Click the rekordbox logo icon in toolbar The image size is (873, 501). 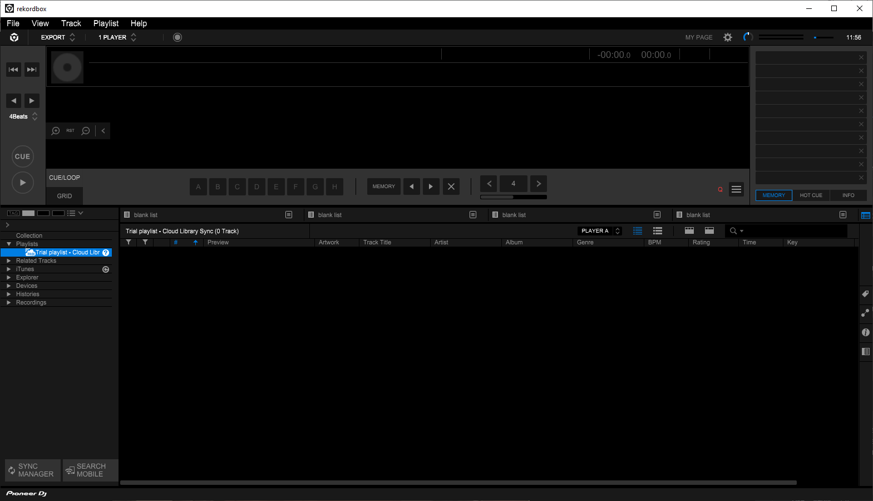[x=14, y=37]
